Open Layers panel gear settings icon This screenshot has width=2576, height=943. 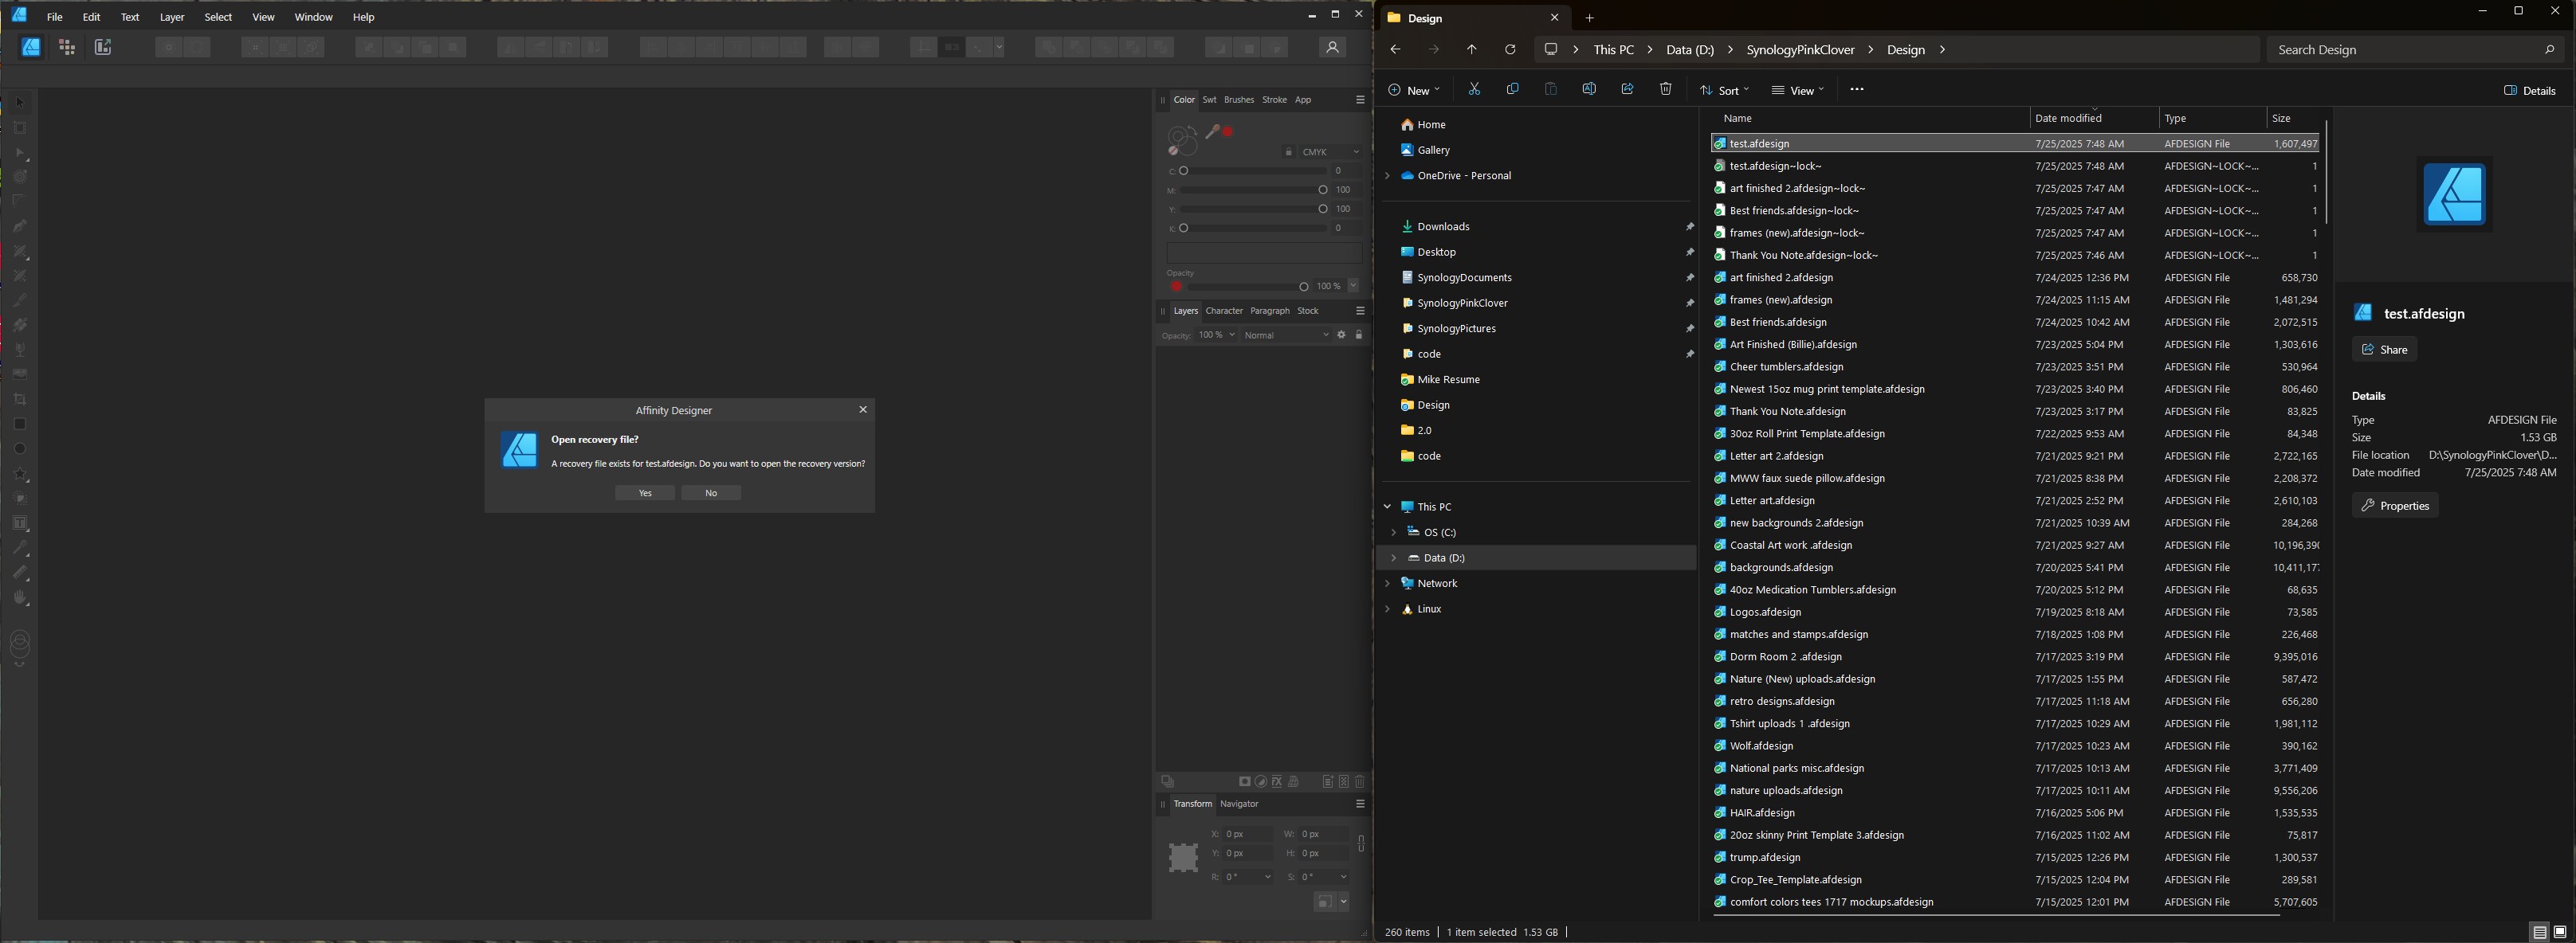pos(1342,335)
